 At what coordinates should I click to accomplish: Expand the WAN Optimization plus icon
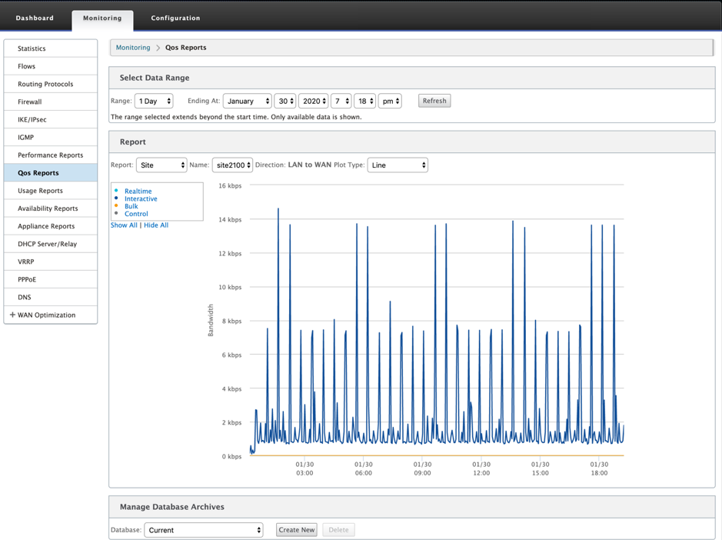coord(12,315)
